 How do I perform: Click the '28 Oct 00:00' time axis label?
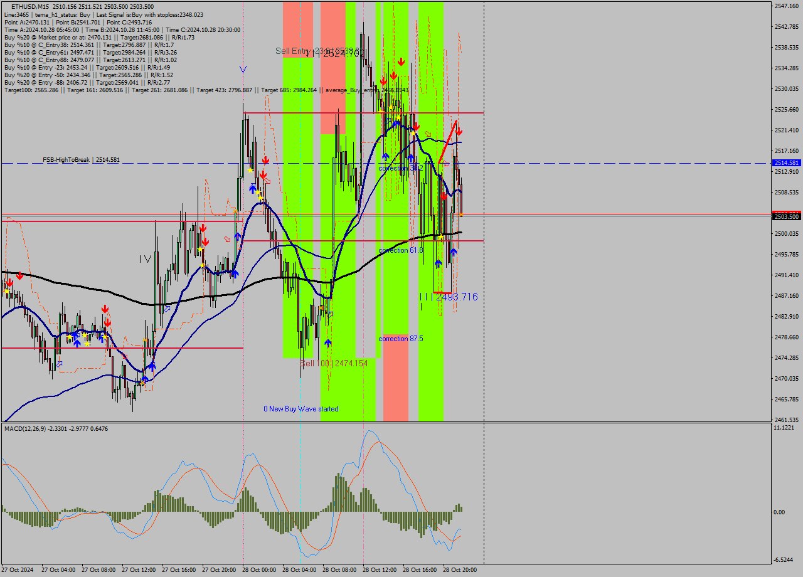coord(259,570)
